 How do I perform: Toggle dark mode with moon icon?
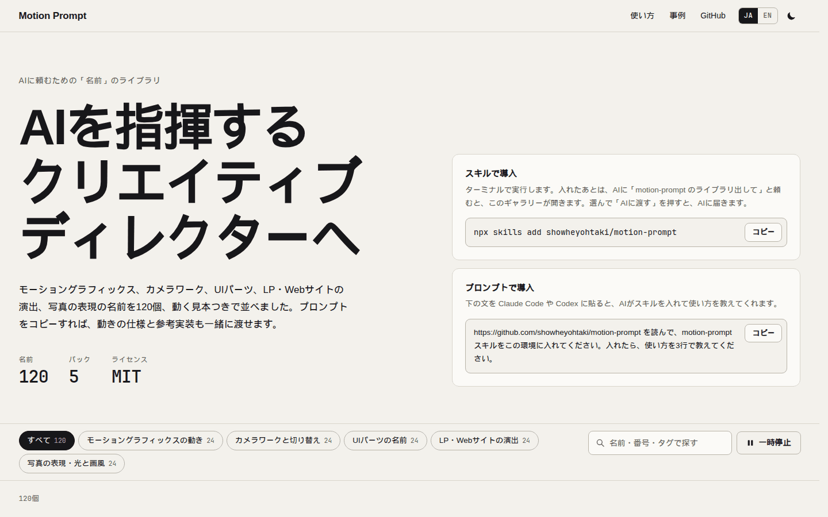[x=791, y=16]
